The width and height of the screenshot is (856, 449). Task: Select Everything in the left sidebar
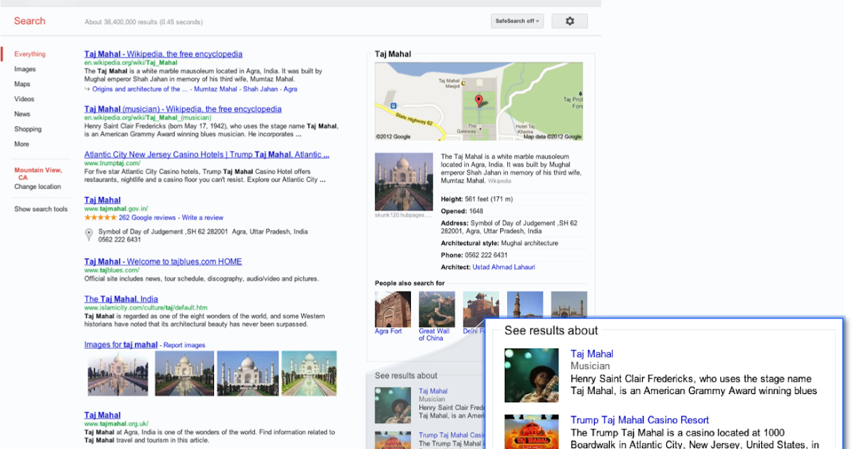point(30,54)
